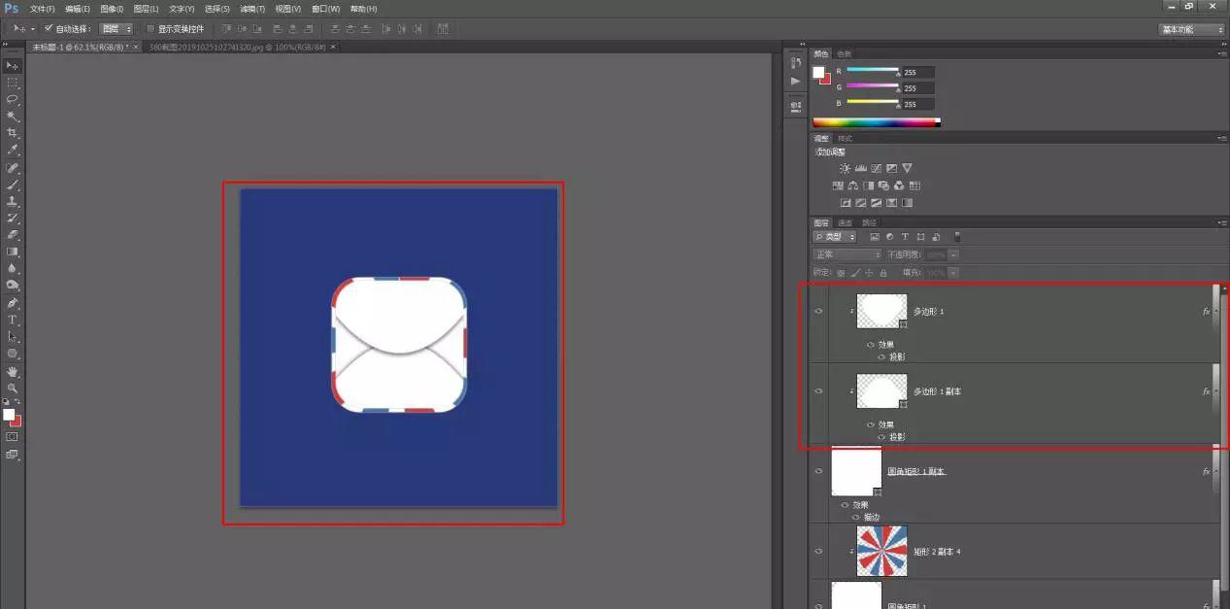Select the Eyedropper tool
This screenshot has height=609, width=1230.
click(13, 150)
